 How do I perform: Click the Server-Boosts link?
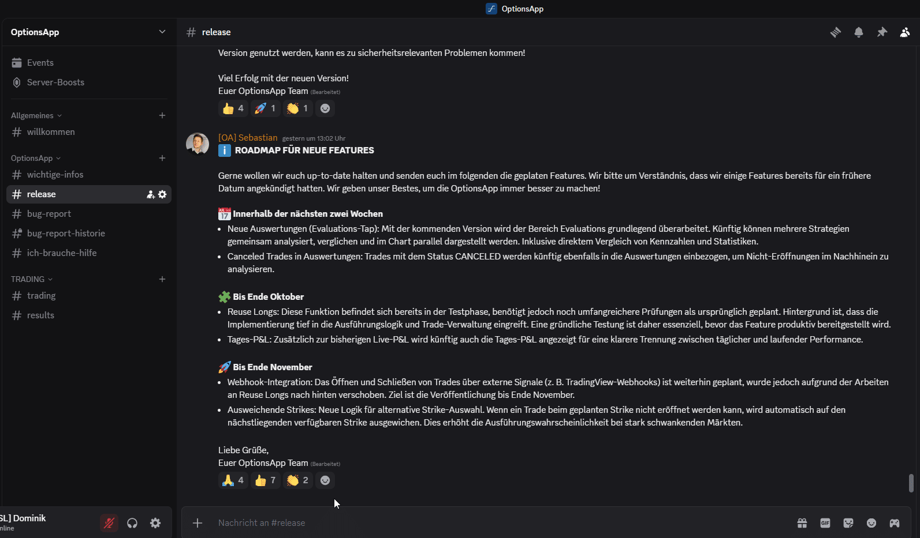tap(55, 82)
